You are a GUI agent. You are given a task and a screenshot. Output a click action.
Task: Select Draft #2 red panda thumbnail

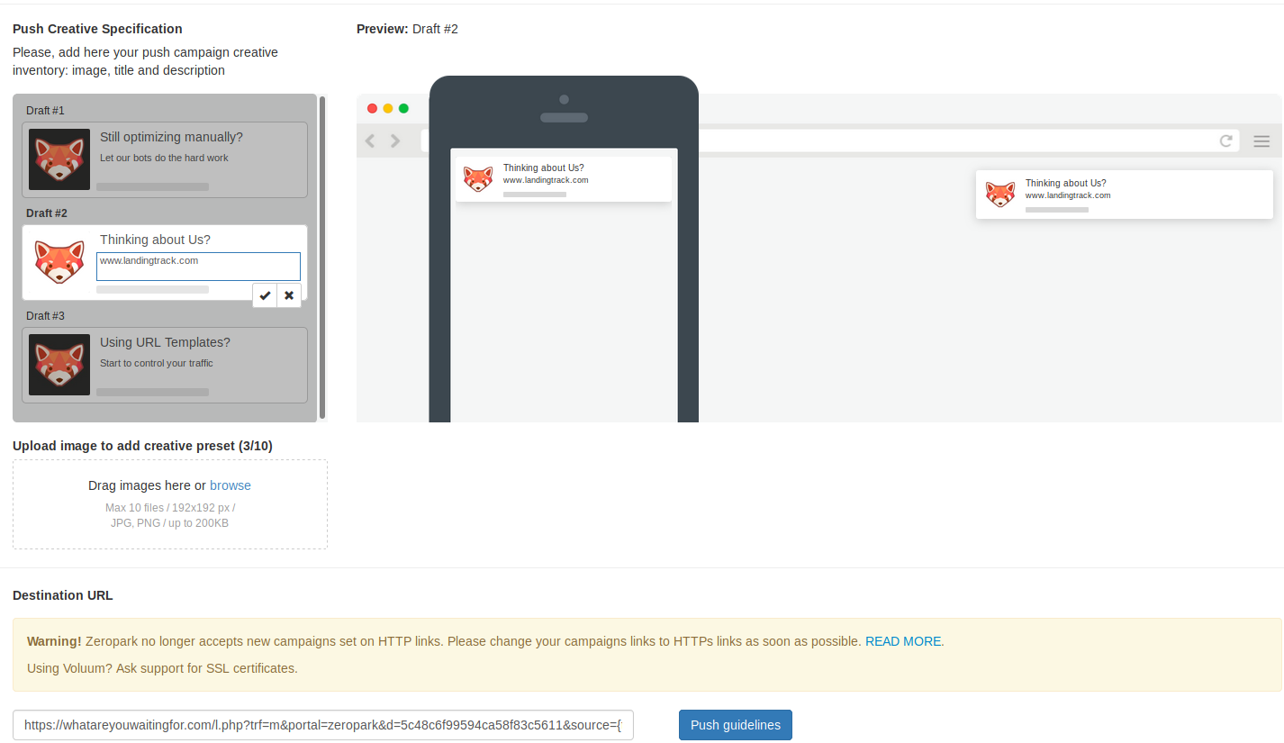click(x=59, y=262)
